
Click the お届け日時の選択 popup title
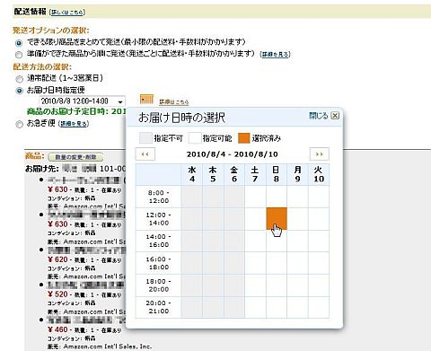tap(181, 118)
